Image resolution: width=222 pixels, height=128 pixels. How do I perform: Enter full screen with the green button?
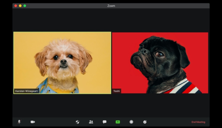pos(25,6)
